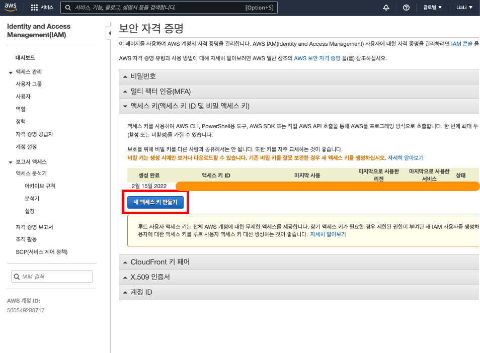Click the 마지막으로 사용한 서비스 column header

pyautogui.click(x=429, y=175)
